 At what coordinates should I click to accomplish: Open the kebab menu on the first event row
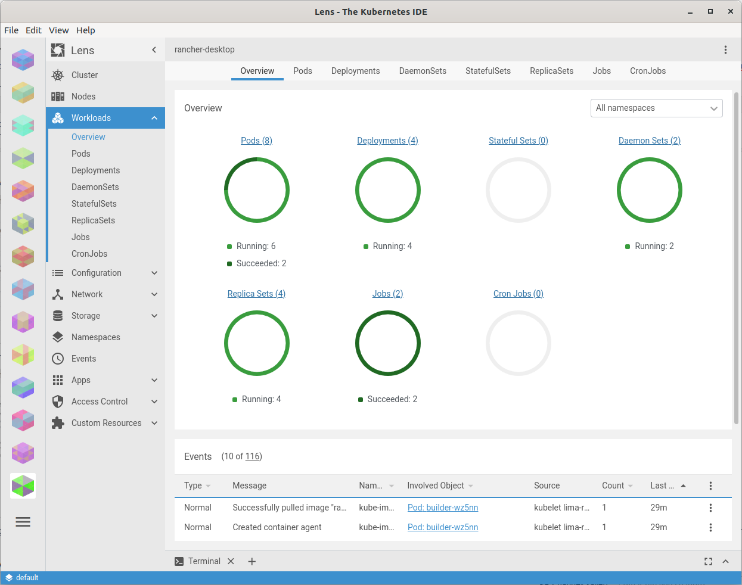(x=710, y=508)
